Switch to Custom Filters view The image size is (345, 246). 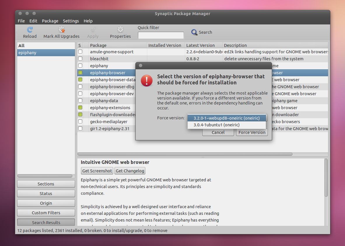tap(46, 213)
